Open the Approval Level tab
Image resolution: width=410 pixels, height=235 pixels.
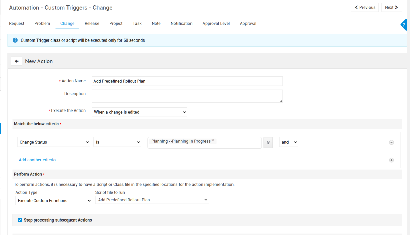216,23
